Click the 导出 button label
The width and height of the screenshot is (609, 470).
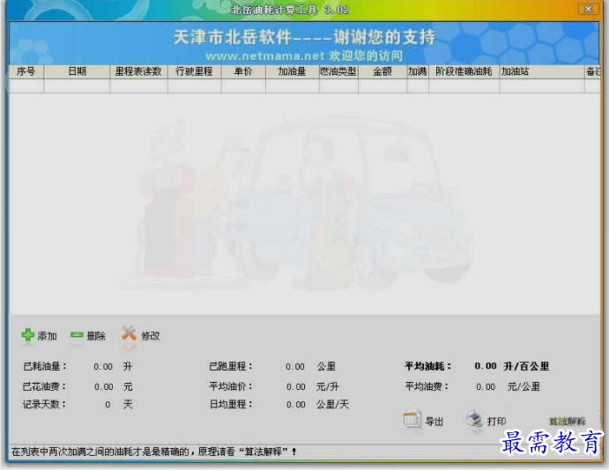click(434, 422)
